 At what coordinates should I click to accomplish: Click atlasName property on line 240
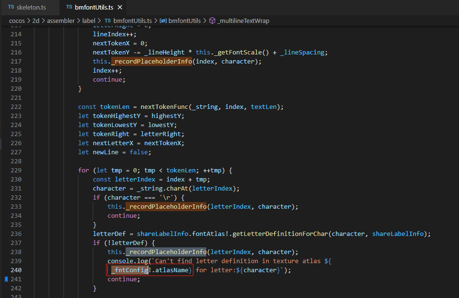pyautogui.click(x=171, y=270)
